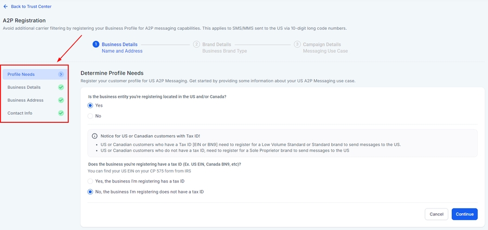This screenshot has width=488, height=230.
Task: Choose 'Yes, business has a tax ID'
Action: pos(91,181)
